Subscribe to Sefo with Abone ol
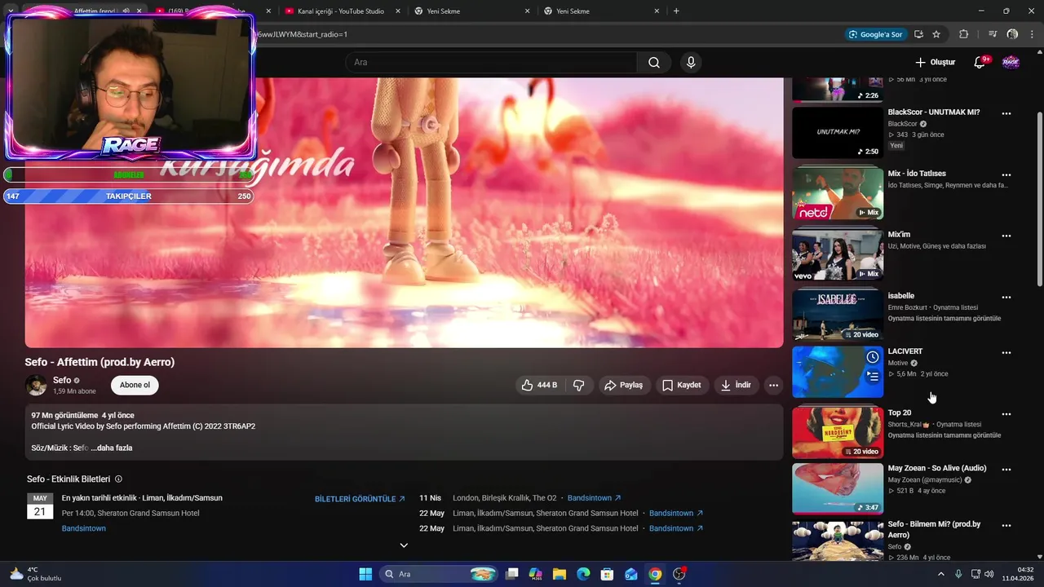1044x587 pixels. pos(135,385)
